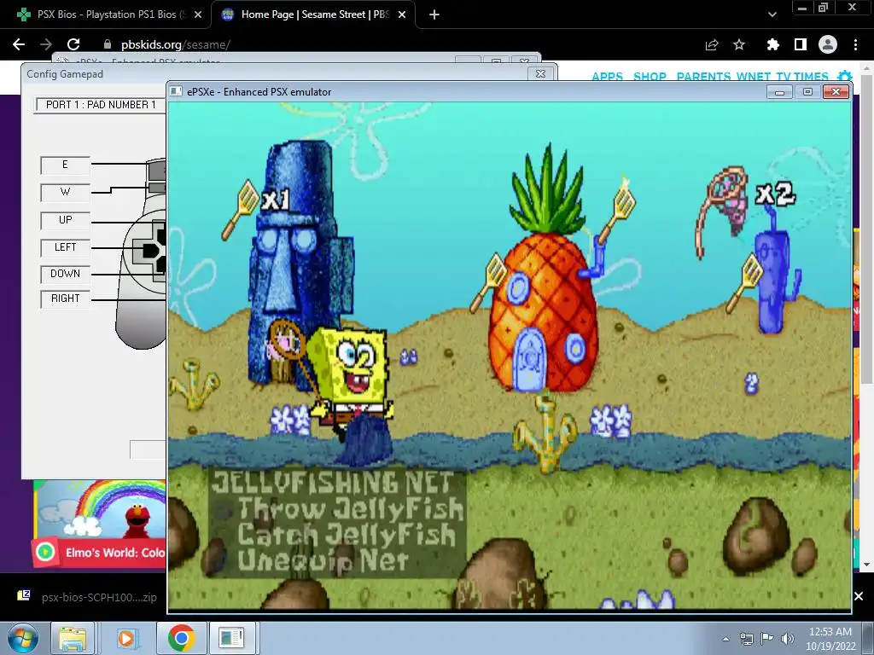Click "JELLYFISHING NET" heading text
Image resolution: width=874 pixels, height=655 pixels.
point(332,483)
